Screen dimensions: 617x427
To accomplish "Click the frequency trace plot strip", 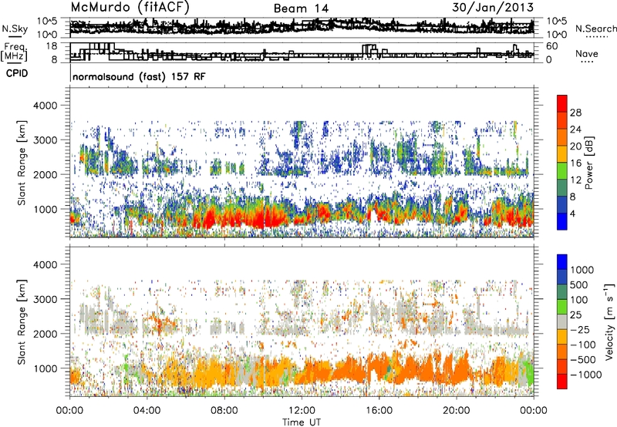I will [302, 52].
